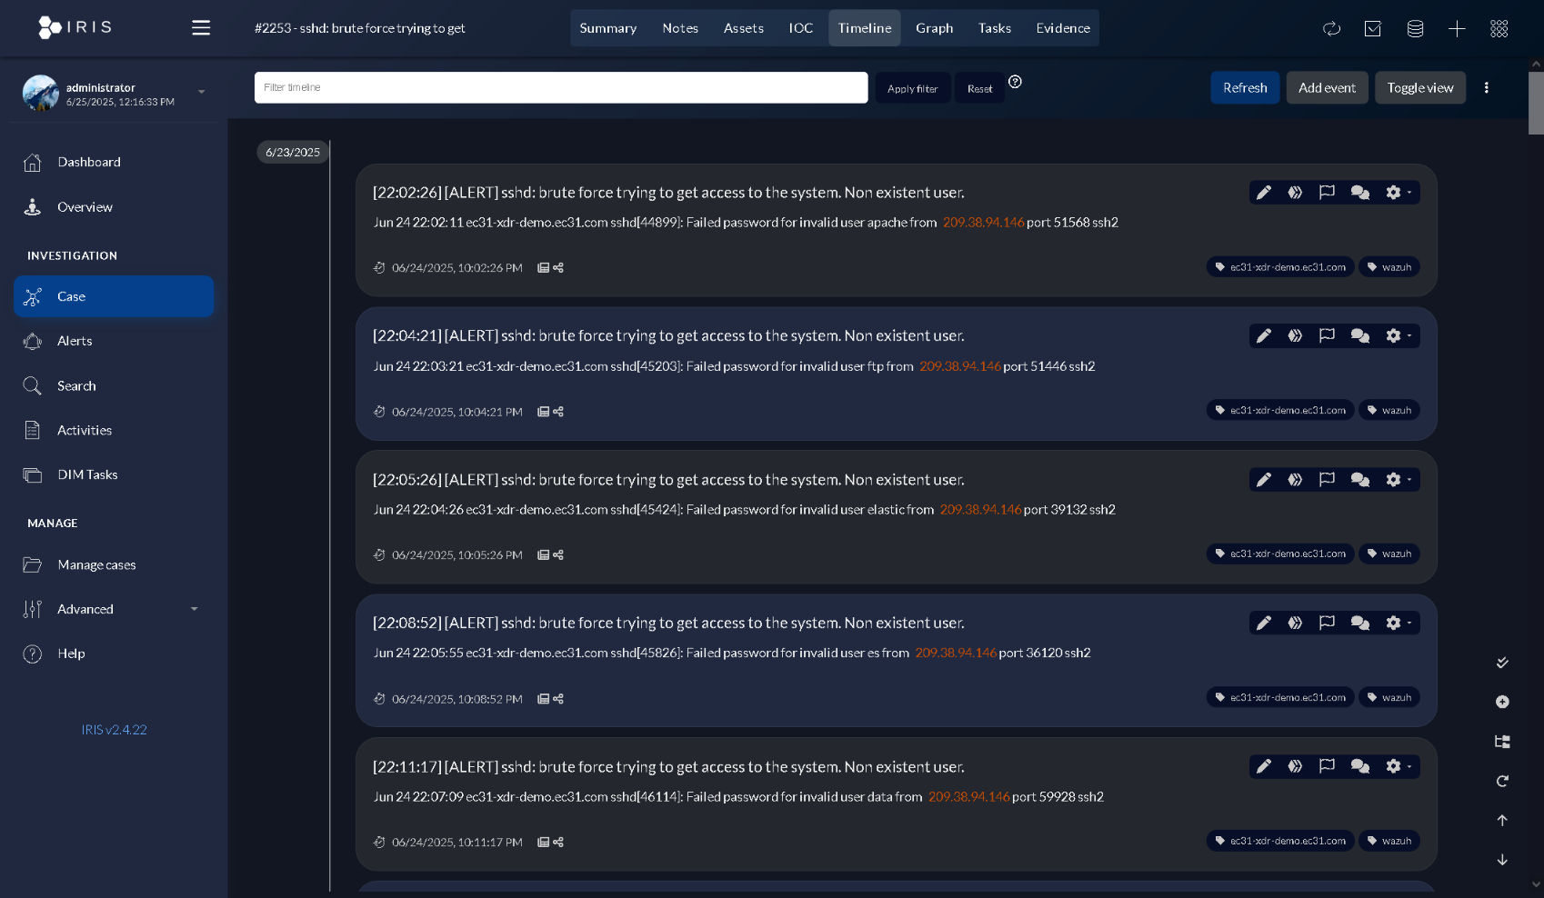The height and width of the screenshot is (898, 1544).
Task: Open gear dropdown of 22:04:21 event
Action: coord(1398,336)
